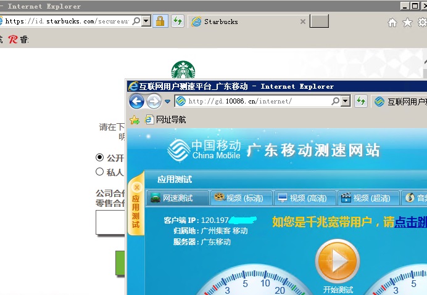Screen dimensions: 427x295
Task: Select the 互联网用户 browser tab
Action: coord(400,102)
